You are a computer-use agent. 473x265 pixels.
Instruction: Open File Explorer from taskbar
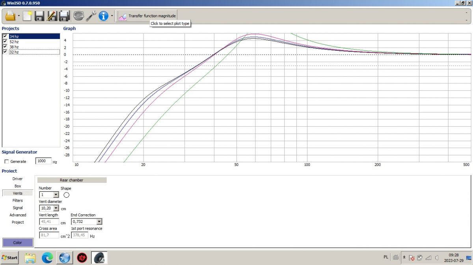coord(30,258)
